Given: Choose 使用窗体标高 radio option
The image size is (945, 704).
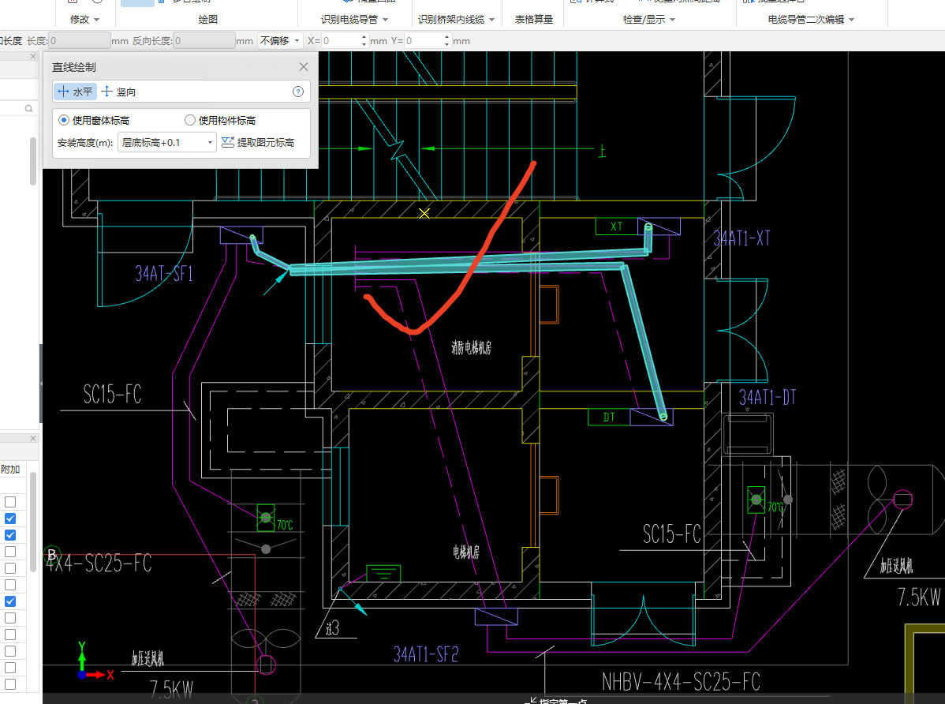Looking at the screenshot, I should [x=63, y=120].
